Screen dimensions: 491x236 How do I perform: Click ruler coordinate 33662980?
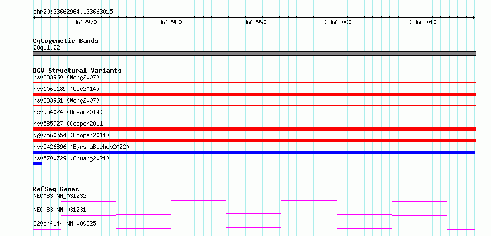(168, 22)
